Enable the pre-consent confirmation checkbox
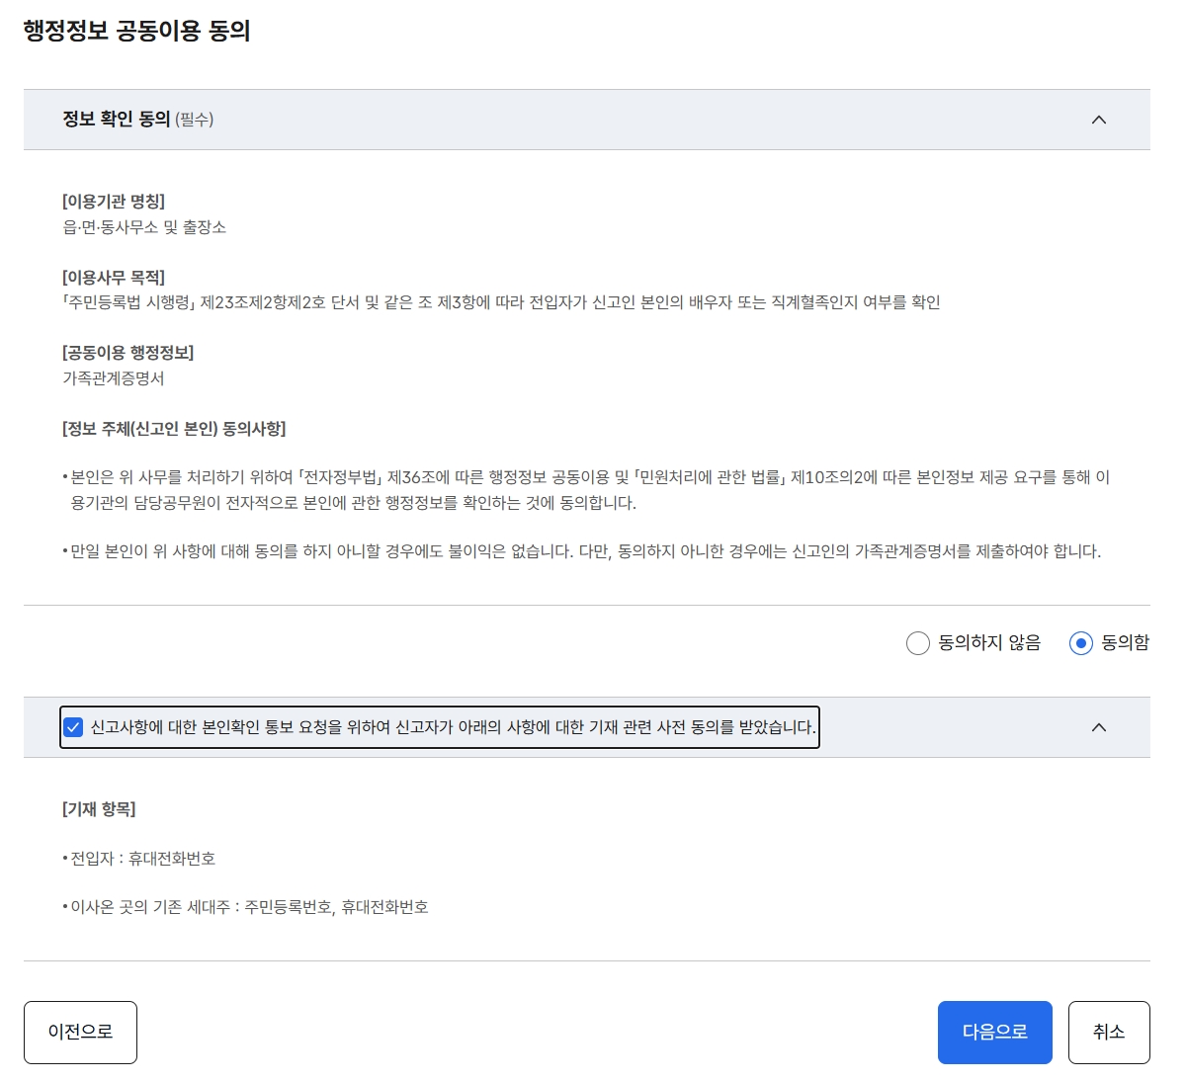This screenshot has width=1186, height=1081. point(74,727)
